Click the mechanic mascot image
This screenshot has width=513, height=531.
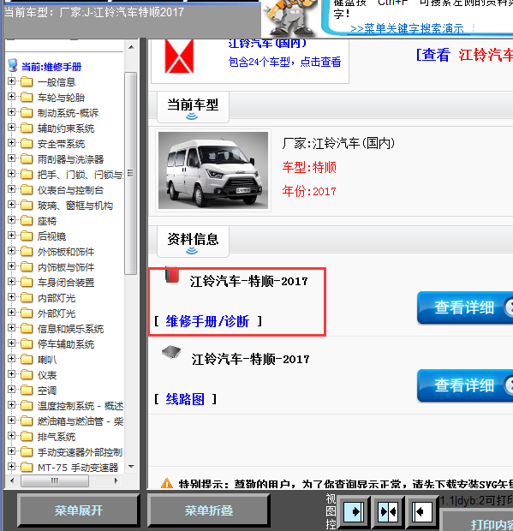point(290,18)
